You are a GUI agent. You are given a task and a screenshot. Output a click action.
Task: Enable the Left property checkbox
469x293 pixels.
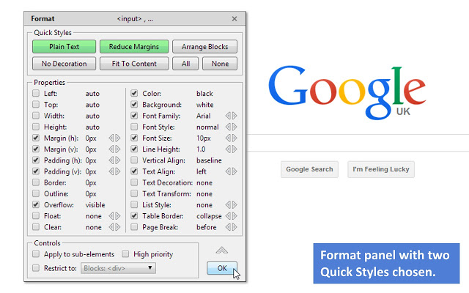[36, 93]
